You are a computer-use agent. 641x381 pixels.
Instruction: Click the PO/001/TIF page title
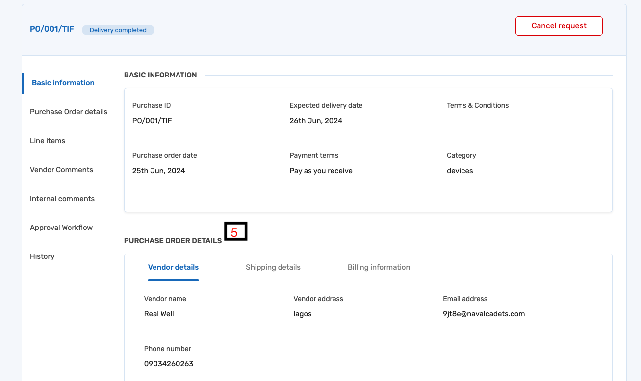click(x=51, y=29)
